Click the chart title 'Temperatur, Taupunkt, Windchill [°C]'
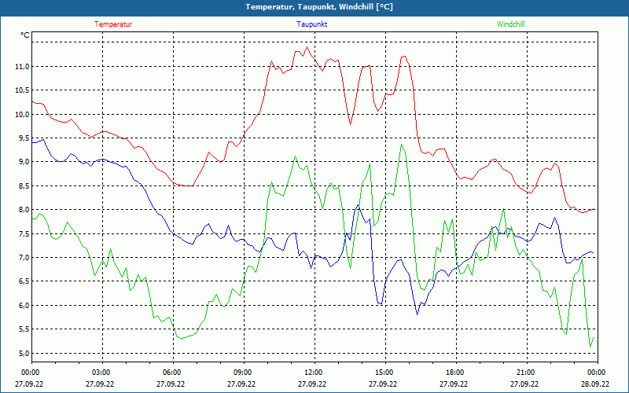Image resolution: width=629 pixels, height=393 pixels. click(x=319, y=7)
